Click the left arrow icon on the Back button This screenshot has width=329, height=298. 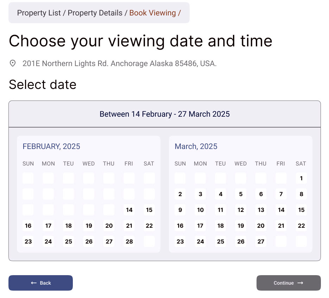[33, 283]
